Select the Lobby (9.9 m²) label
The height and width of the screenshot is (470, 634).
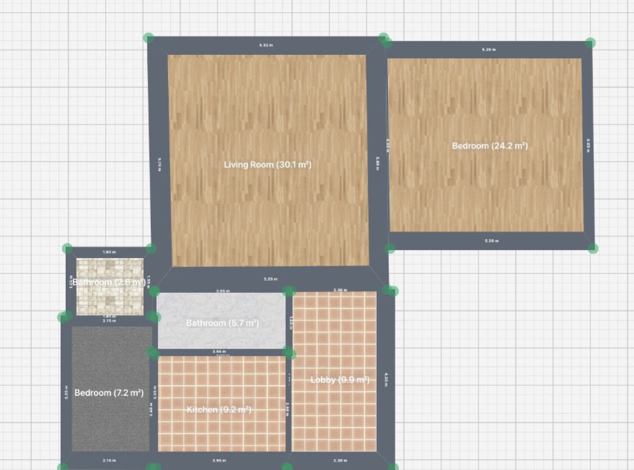tap(340, 380)
